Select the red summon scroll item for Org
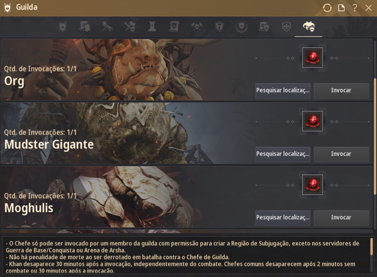The image size is (377, 277). pyautogui.click(x=313, y=58)
